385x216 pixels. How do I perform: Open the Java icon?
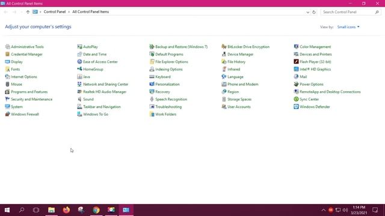79,77
